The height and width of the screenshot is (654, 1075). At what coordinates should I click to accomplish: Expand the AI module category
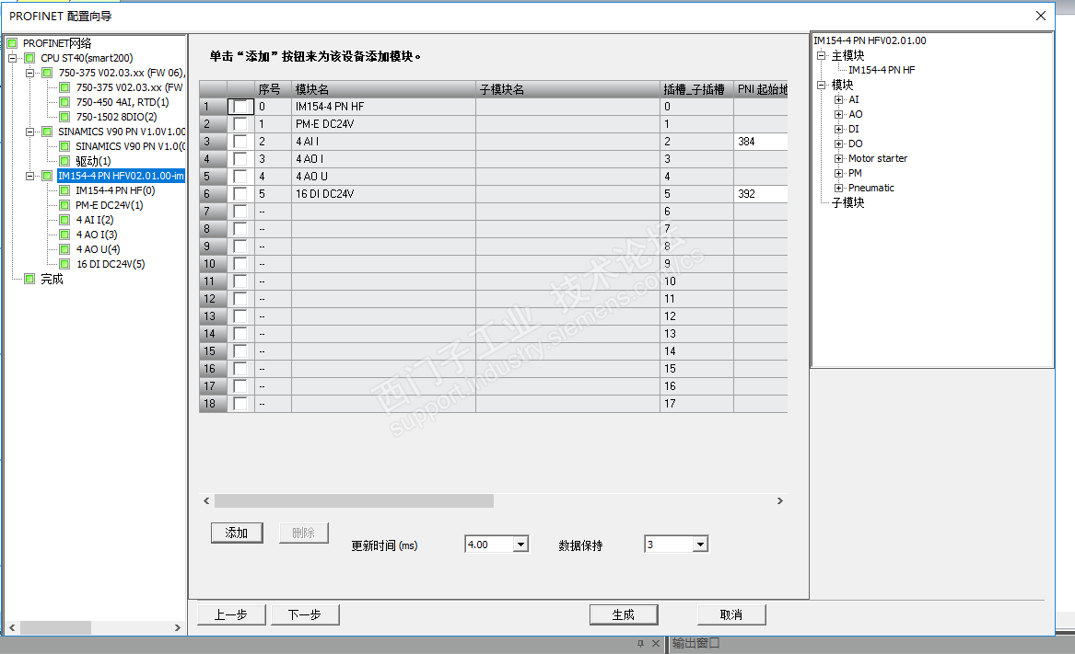[838, 100]
